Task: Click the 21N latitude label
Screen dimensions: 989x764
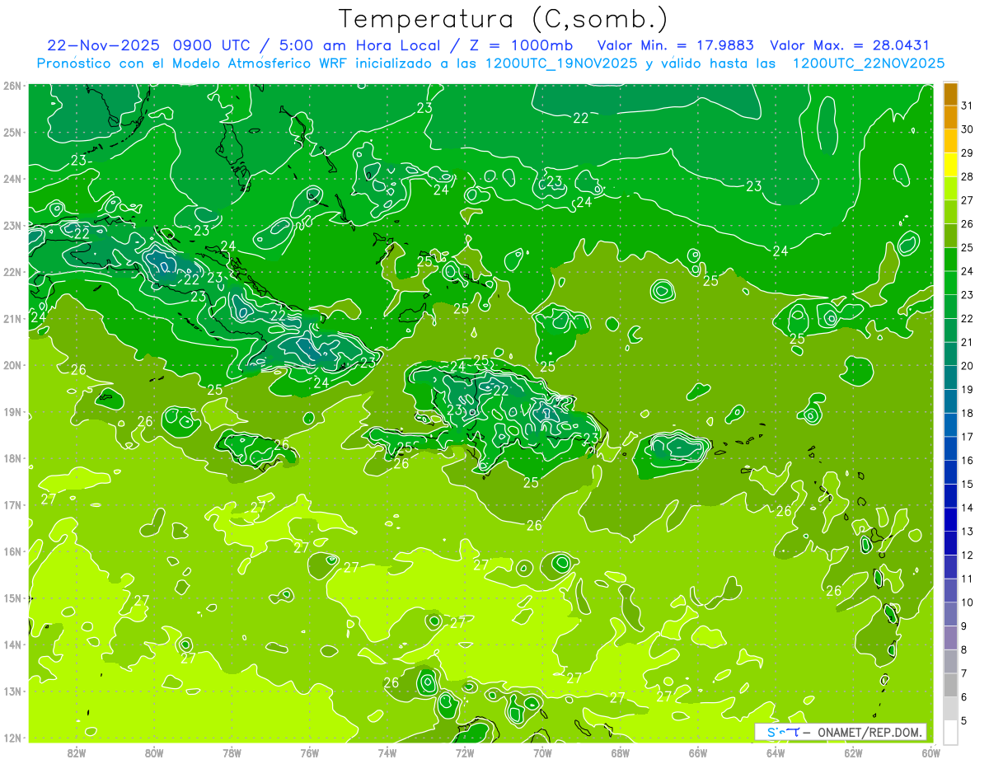Action: click(x=12, y=319)
